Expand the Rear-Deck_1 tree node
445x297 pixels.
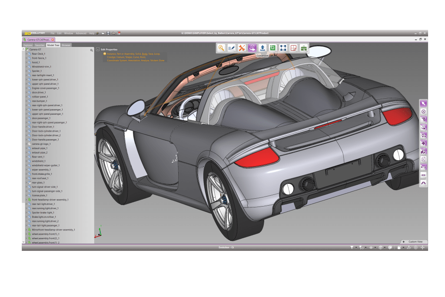tap(26, 54)
